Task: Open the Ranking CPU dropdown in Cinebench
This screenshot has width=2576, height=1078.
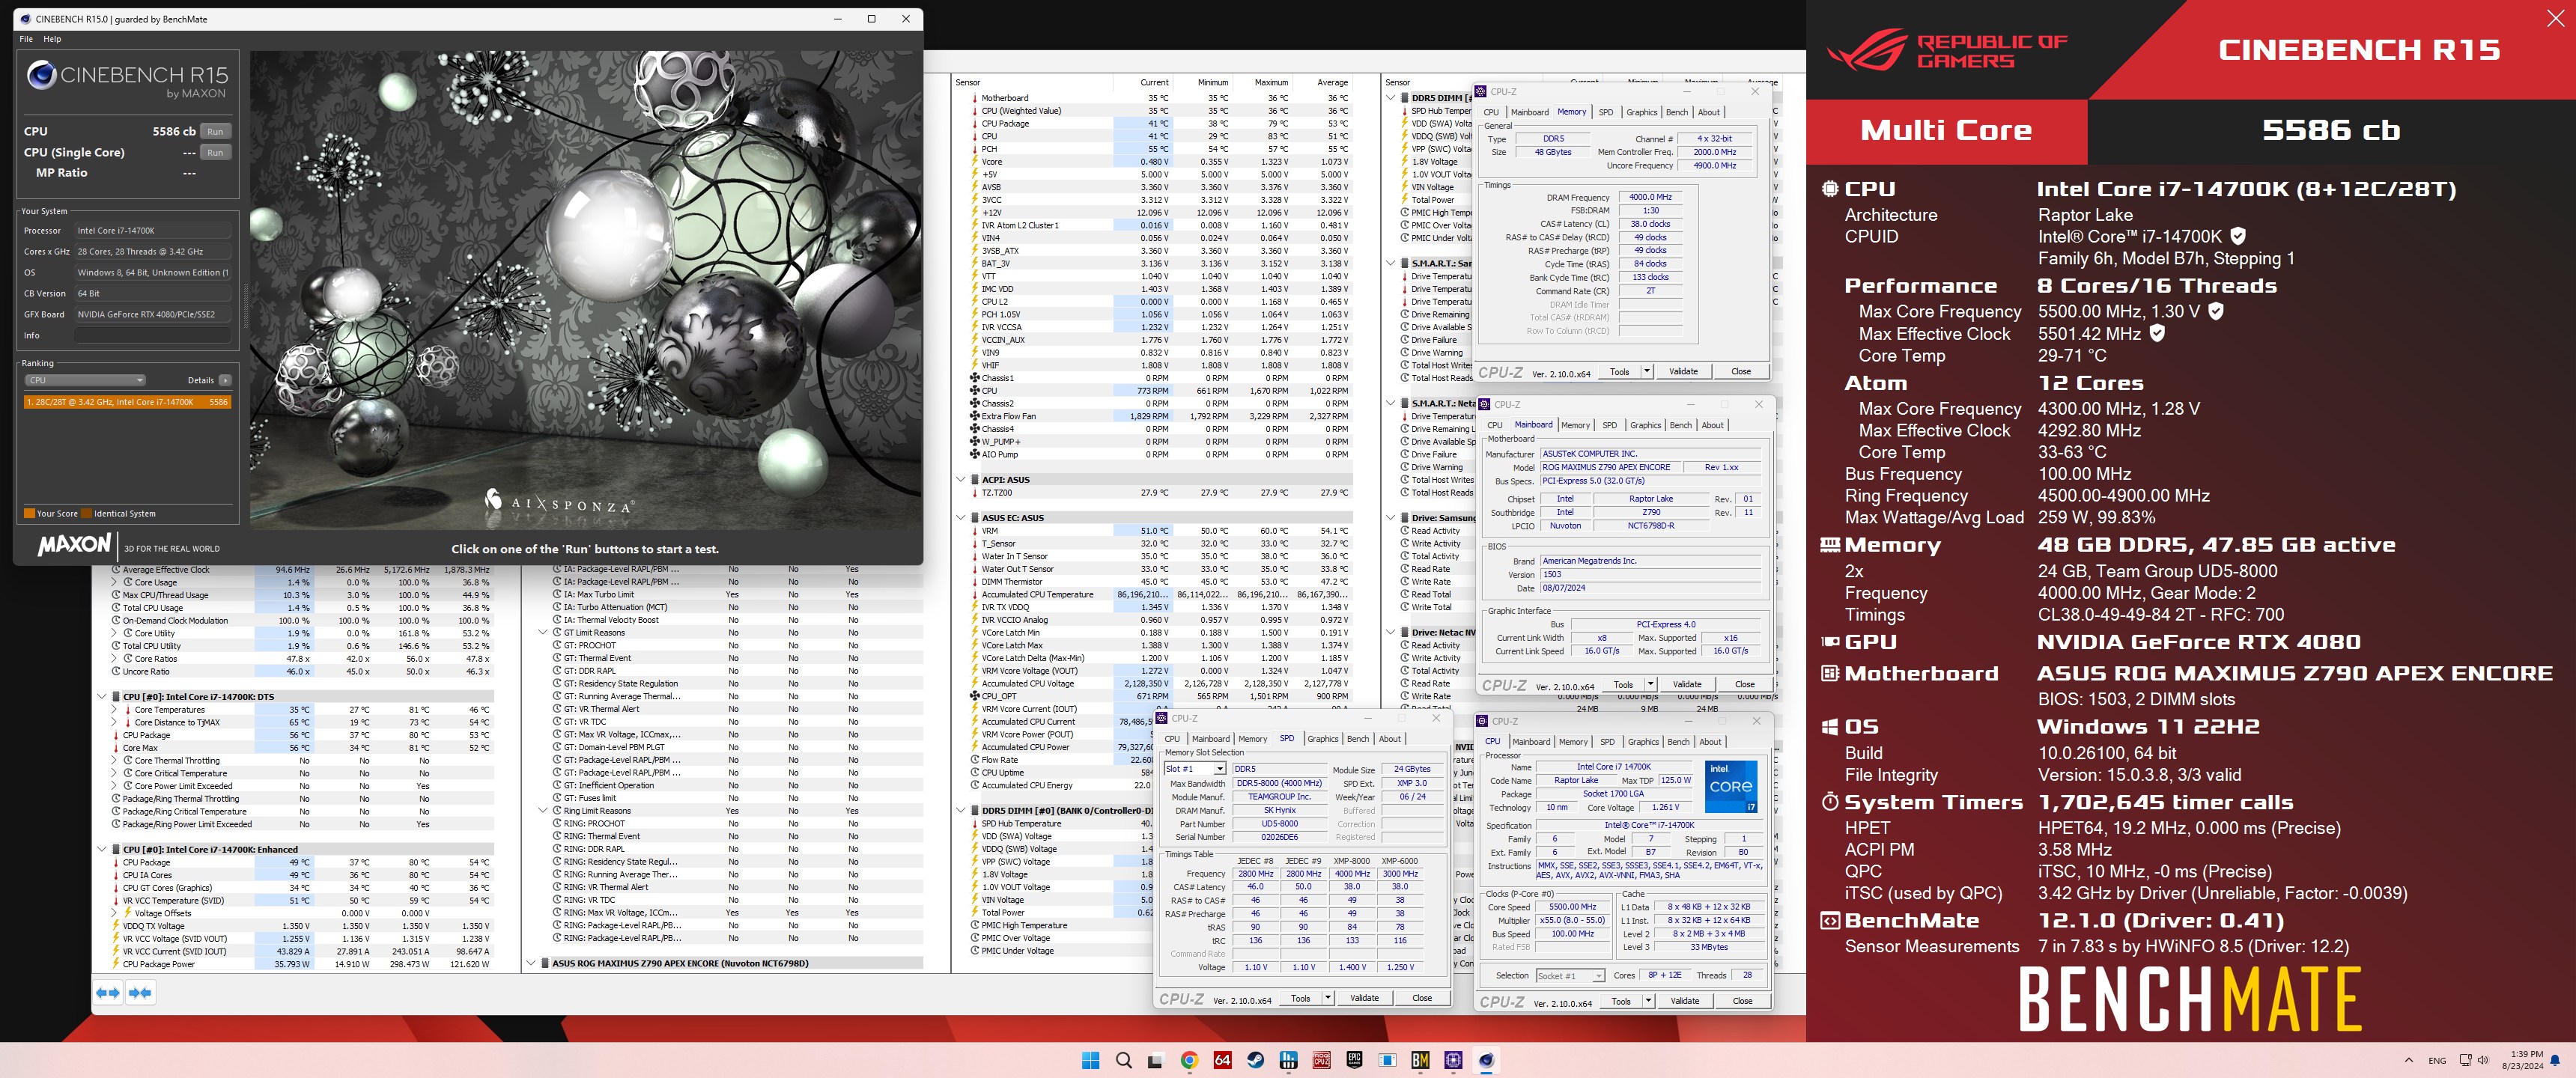Action: [86, 380]
